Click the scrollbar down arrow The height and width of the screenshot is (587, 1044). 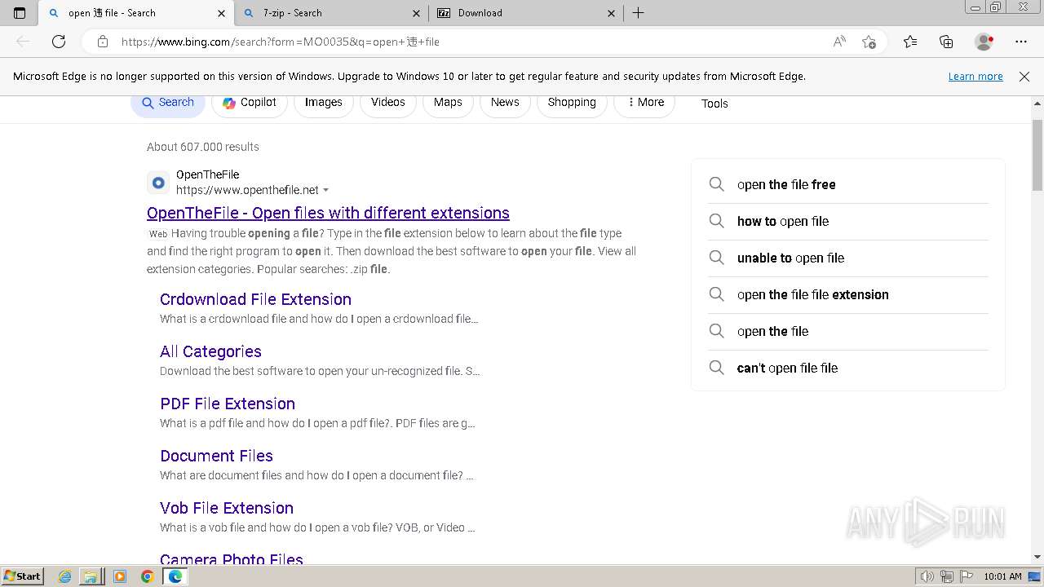point(1037,557)
